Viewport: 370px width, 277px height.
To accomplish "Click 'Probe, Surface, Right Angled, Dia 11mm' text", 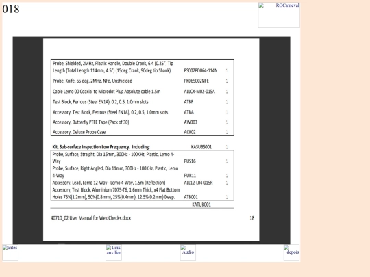I will point(115,172).
